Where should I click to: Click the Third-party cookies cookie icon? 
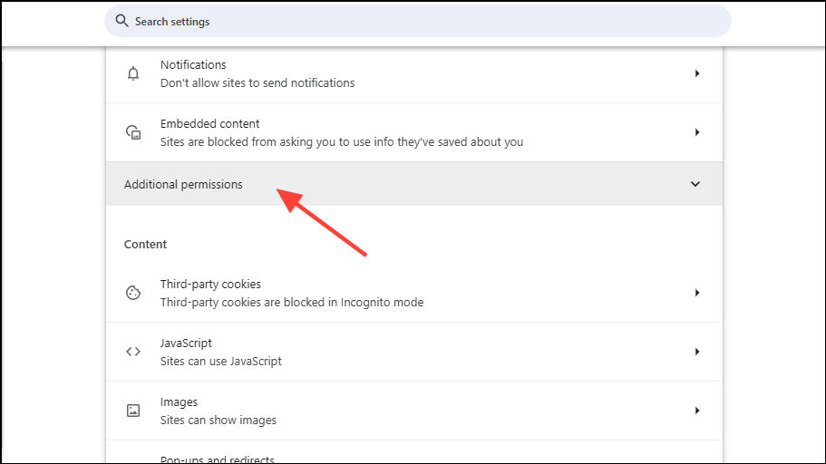133,293
